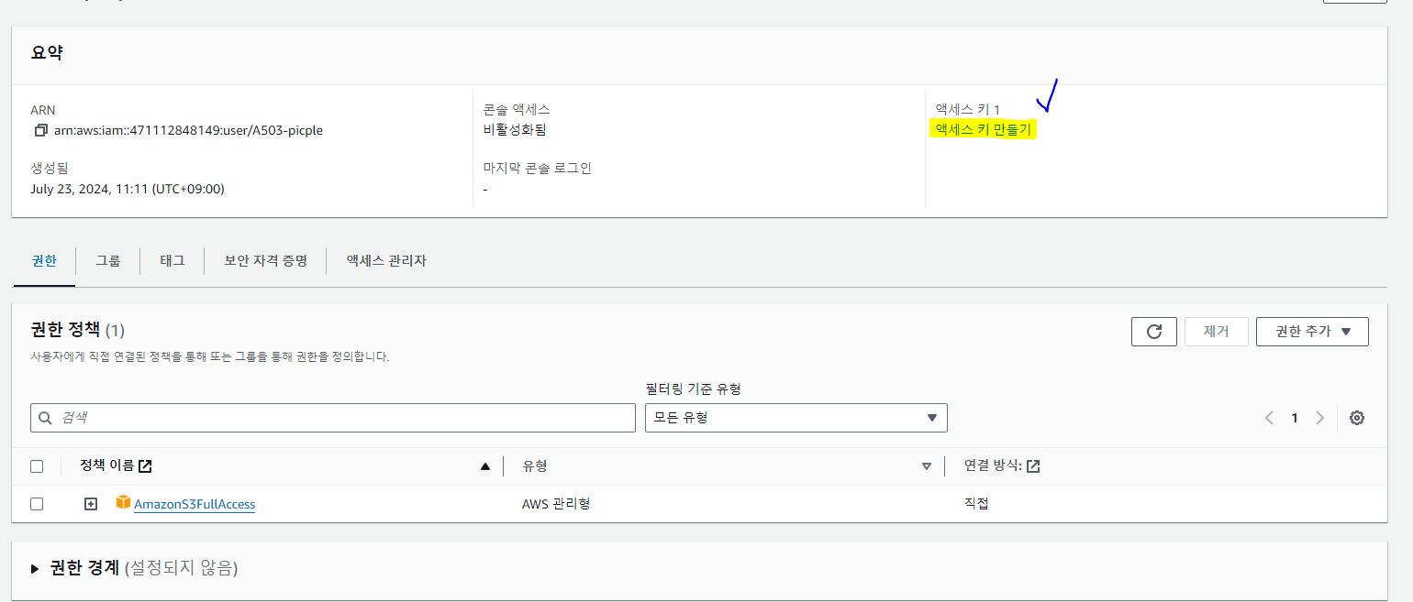Sort policies by 정책 이름 column arrow

point(484,465)
